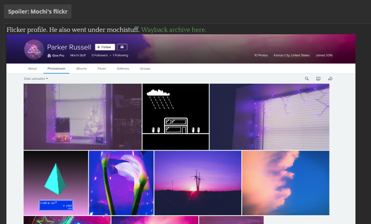Go to the Galleries tab
This screenshot has width=371, height=224.
(x=123, y=69)
